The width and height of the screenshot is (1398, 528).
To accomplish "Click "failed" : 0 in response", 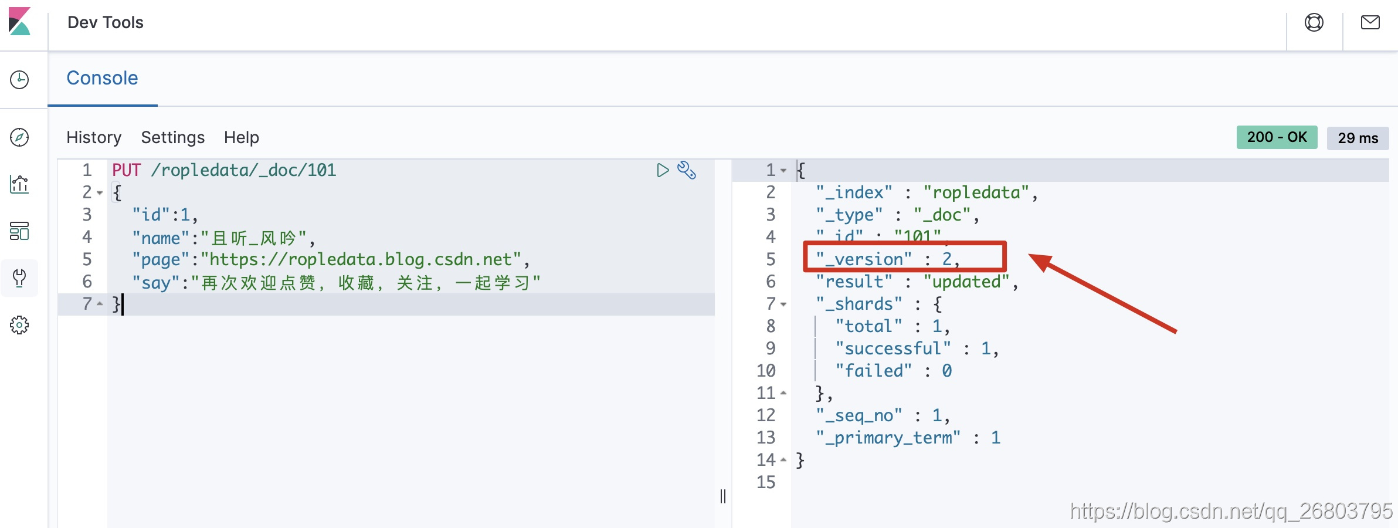I will pyautogui.click(x=894, y=371).
